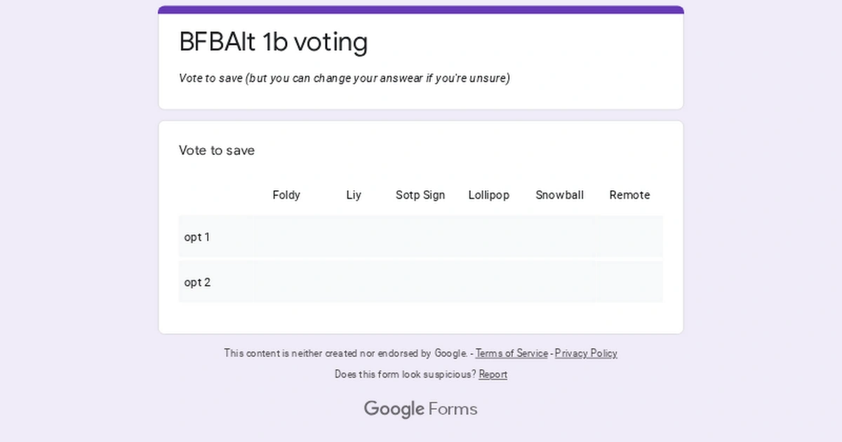Click the Snowball column header
This screenshot has height=442, width=842.
[x=559, y=195]
